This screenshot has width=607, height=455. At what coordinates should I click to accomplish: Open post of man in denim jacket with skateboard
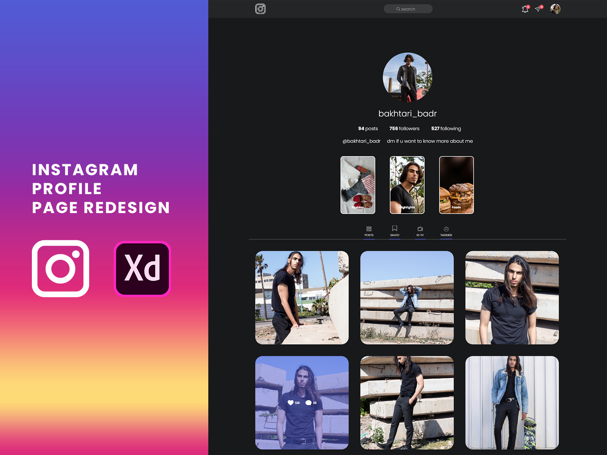tap(512, 403)
